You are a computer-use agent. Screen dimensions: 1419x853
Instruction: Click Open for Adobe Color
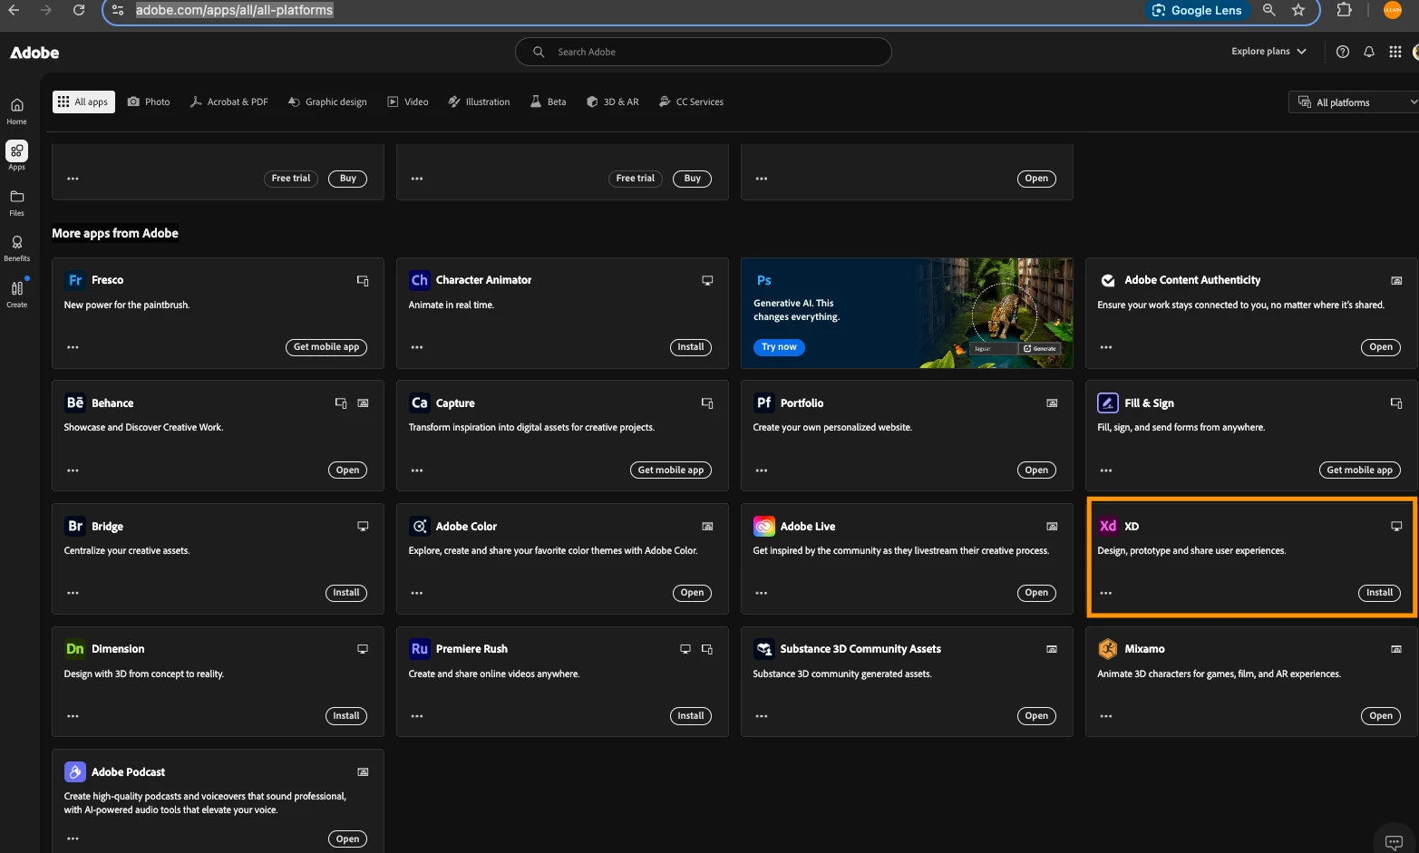coord(692,593)
